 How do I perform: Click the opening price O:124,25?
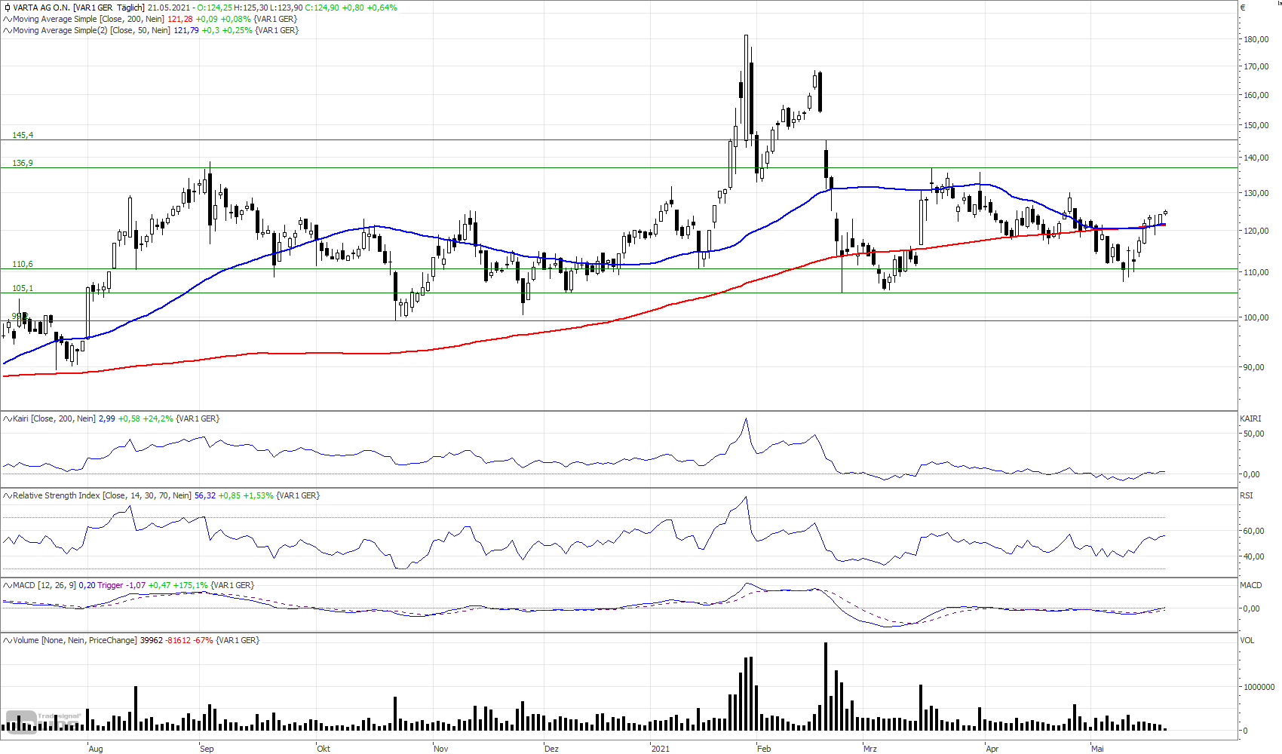tap(215, 8)
